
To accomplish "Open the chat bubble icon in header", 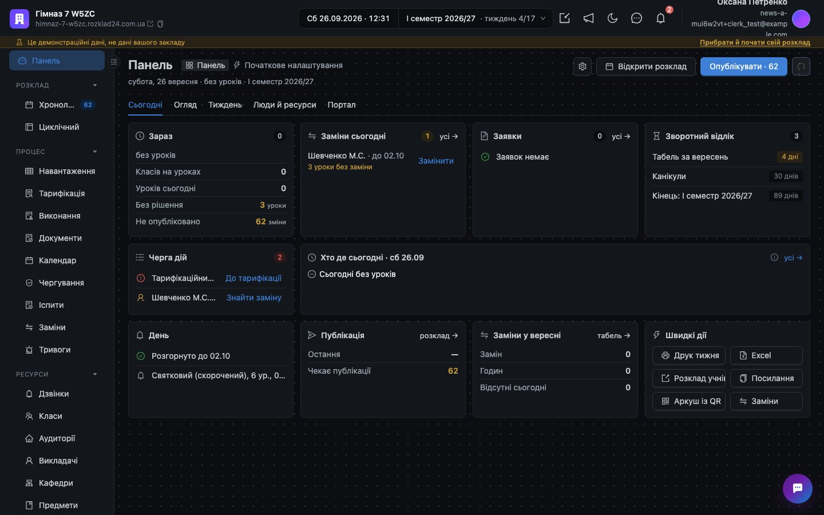I will pos(636,18).
